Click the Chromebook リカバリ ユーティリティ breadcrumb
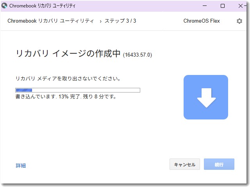Viewport: 250px width, 187px height. (50, 21)
